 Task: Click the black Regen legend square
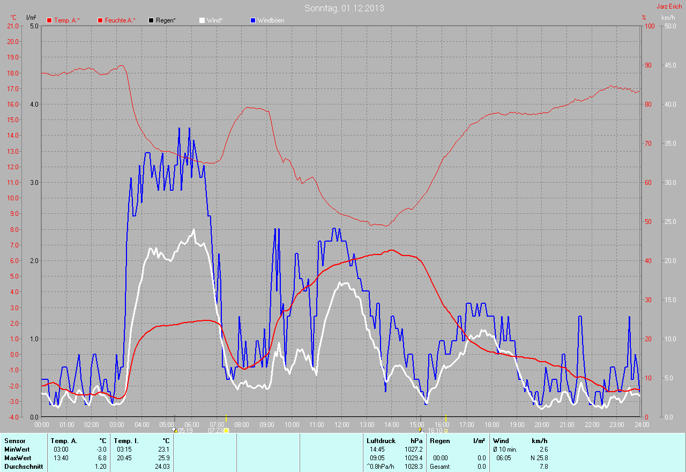(x=152, y=20)
